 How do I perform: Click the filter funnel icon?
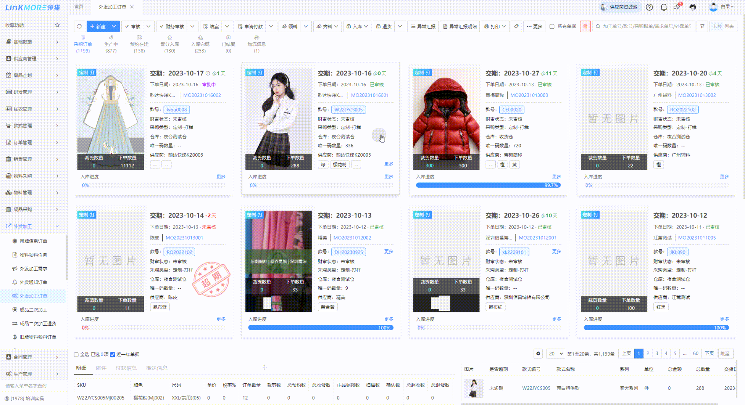coord(702,26)
